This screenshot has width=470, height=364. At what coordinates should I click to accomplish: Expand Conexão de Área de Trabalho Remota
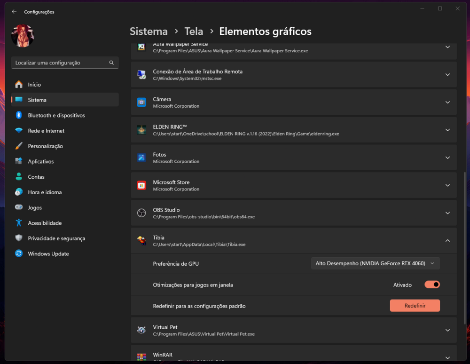pos(447,75)
